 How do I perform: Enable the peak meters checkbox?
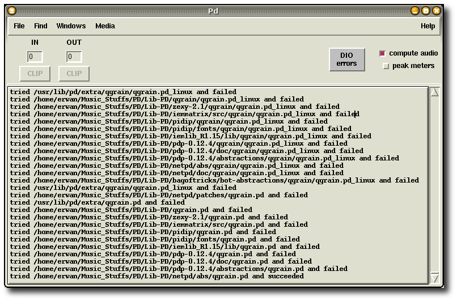(x=386, y=66)
